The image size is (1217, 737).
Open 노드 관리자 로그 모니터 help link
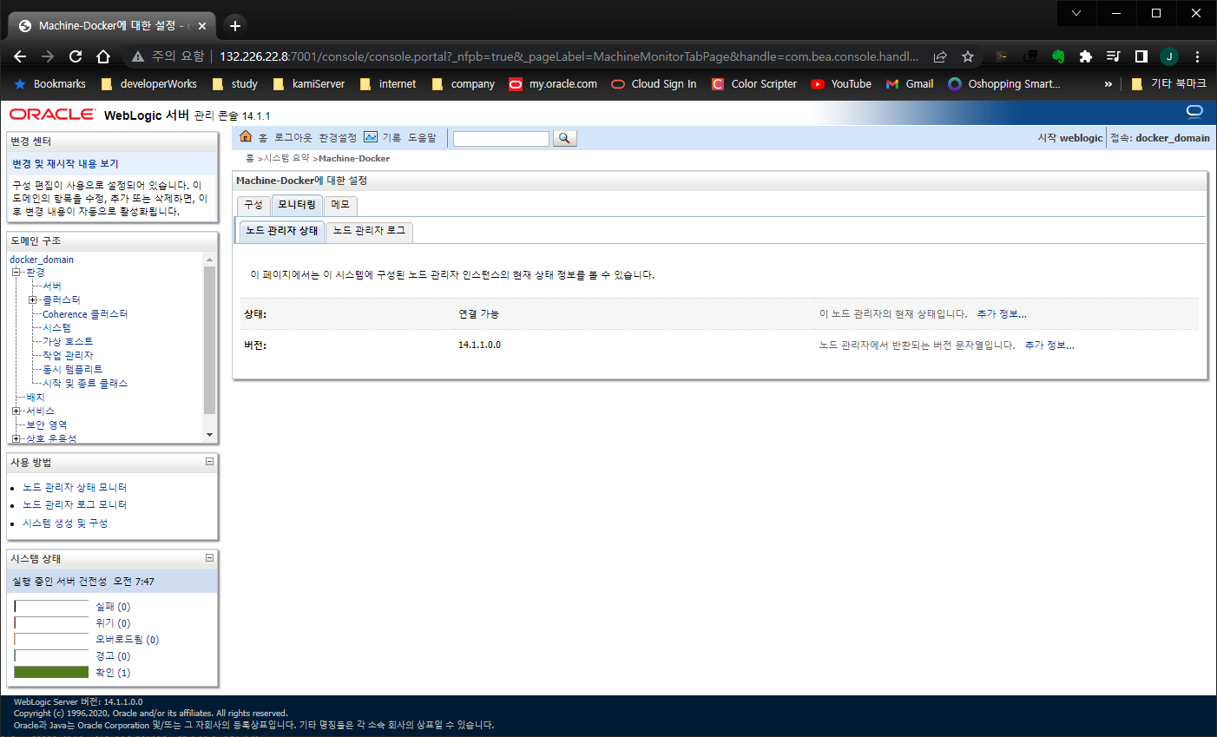pyautogui.click(x=75, y=505)
